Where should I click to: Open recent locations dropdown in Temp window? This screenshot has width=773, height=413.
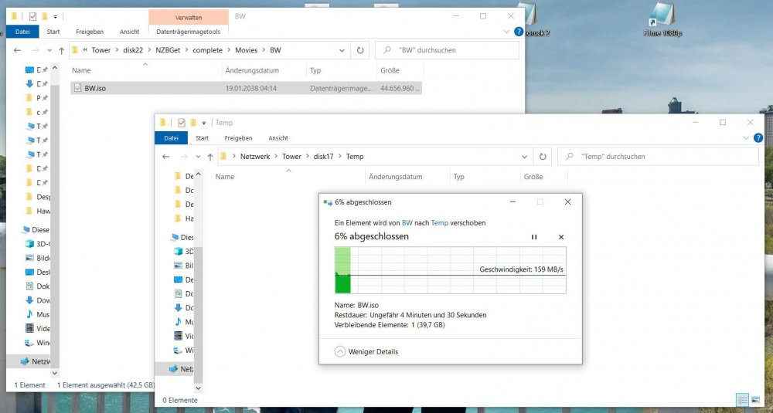point(198,157)
